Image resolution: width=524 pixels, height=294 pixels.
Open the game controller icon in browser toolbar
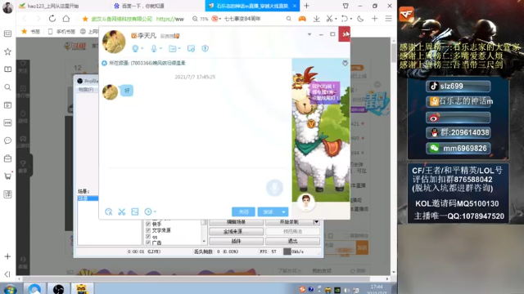pos(302,19)
